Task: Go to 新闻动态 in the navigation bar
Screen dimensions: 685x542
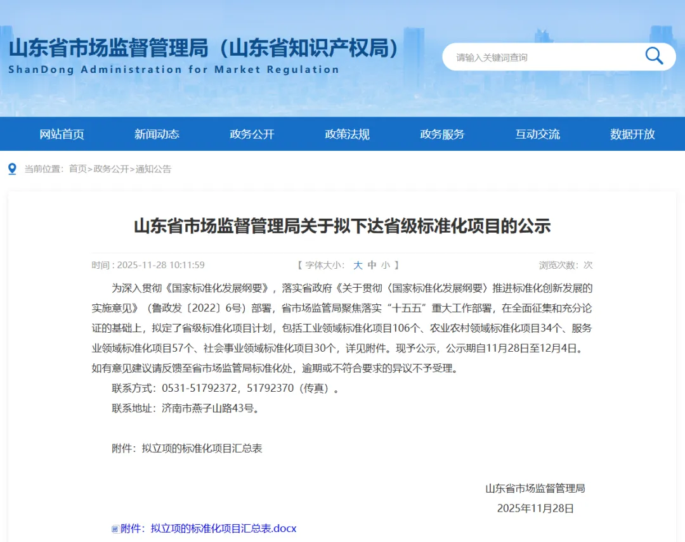Action: [157, 134]
